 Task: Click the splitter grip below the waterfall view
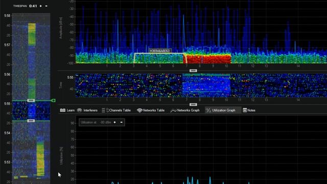[x=193, y=104]
